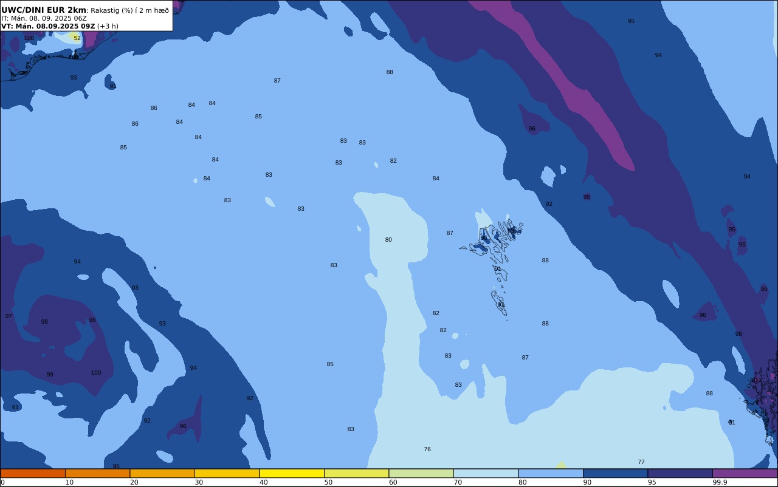Viewport: 778px width, 487px height.
Task: Choose the 90–95 medium blue legend segment
Action: pyautogui.click(x=615, y=473)
